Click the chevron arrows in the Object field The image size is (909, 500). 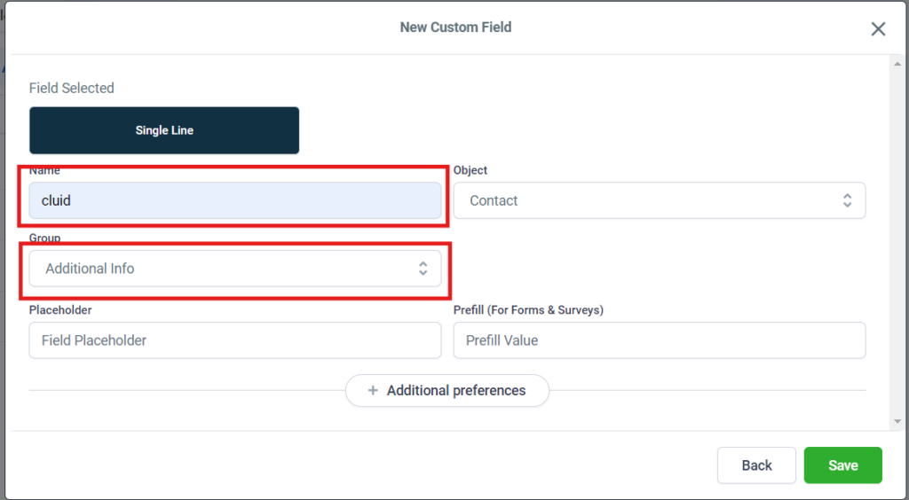tap(847, 201)
